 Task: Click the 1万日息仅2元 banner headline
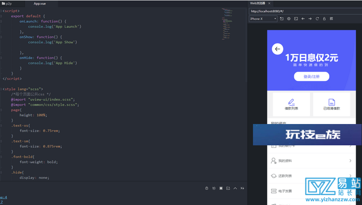[311, 58]
